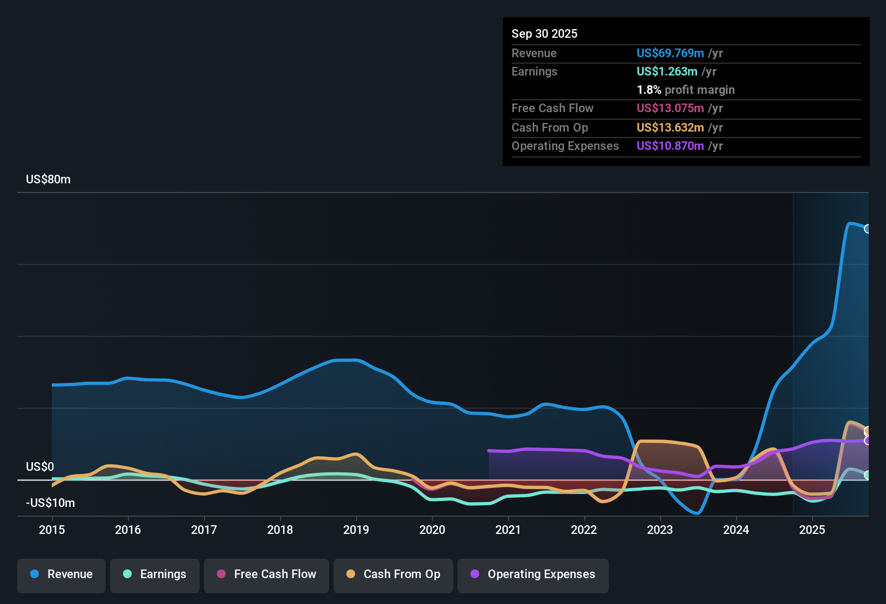Hide the Free Cash Flow series
This screenshot has width=886, height=604.
(x=266, y=575)
